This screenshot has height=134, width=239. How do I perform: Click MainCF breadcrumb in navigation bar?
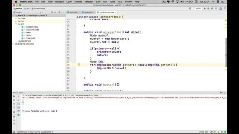18,9
